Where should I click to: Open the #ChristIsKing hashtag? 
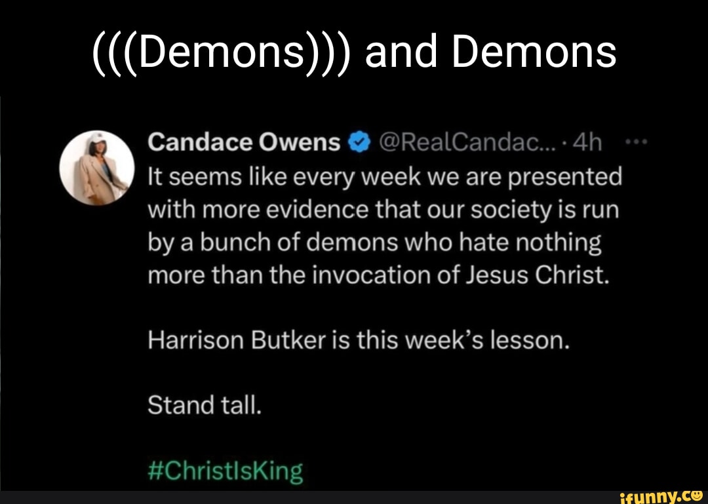226,471
